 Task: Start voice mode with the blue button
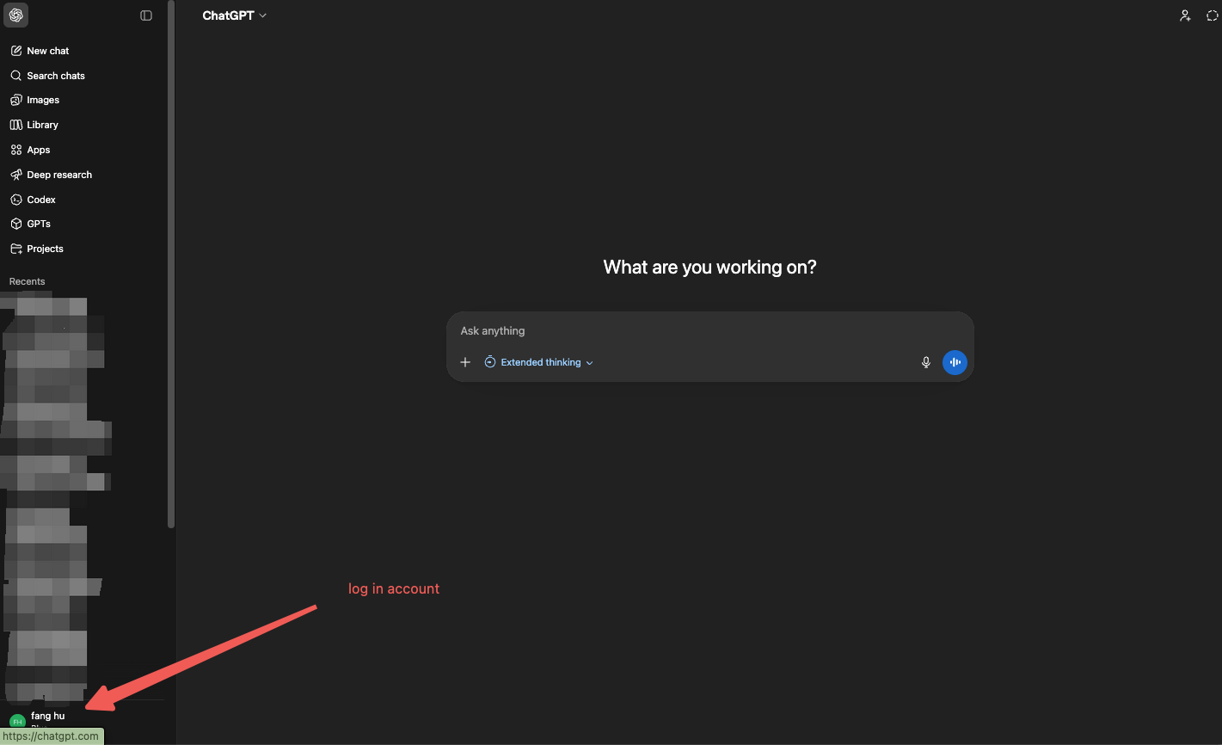(x=955, y=362)
